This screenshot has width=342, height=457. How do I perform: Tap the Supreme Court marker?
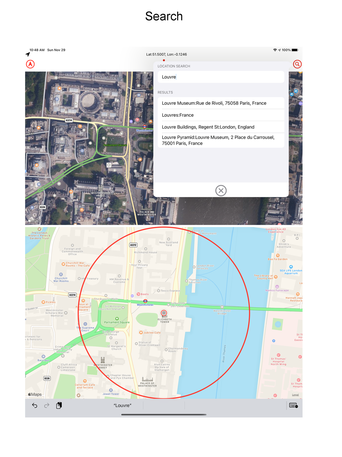(x=85, y=324)
